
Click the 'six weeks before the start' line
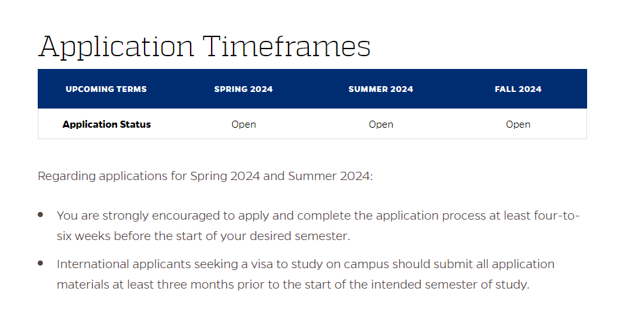(x=203, y=236)
